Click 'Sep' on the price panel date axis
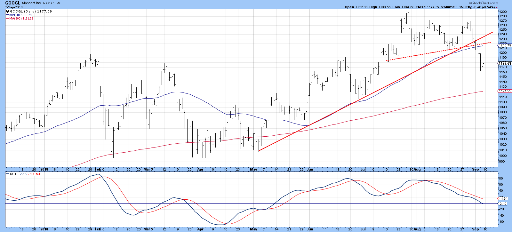 coord(476,170)
